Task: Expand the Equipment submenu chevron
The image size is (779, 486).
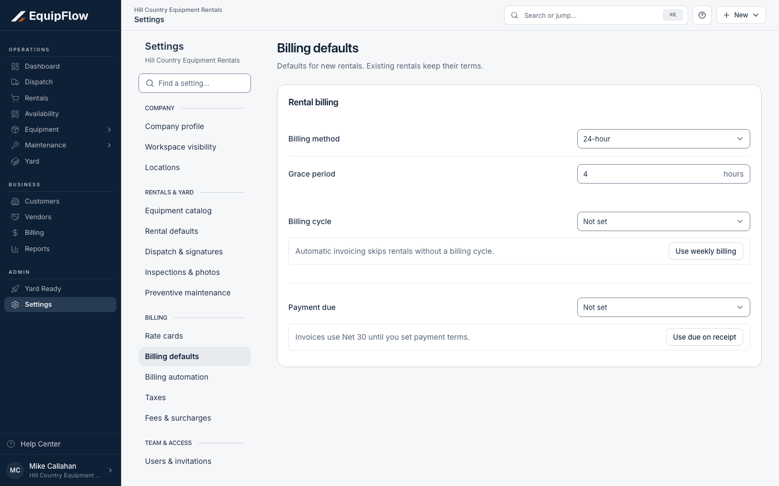Action: 109,130
